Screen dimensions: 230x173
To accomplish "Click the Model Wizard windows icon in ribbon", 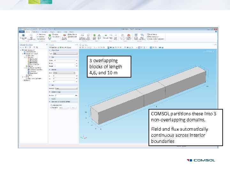I will 136,35.
